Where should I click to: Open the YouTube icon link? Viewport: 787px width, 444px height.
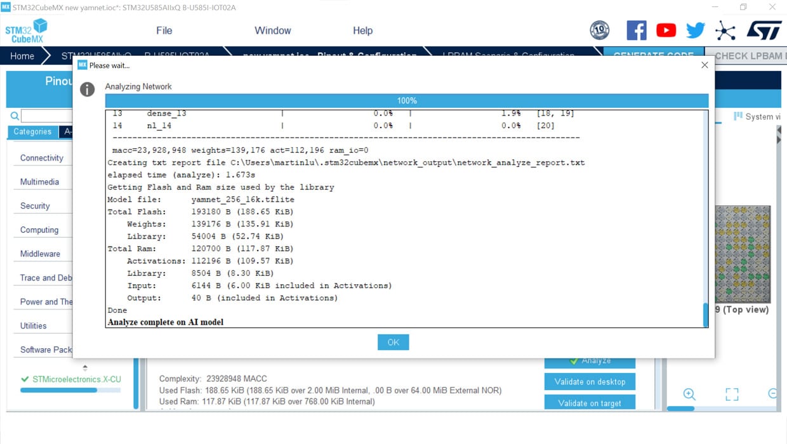pos(666,30)
